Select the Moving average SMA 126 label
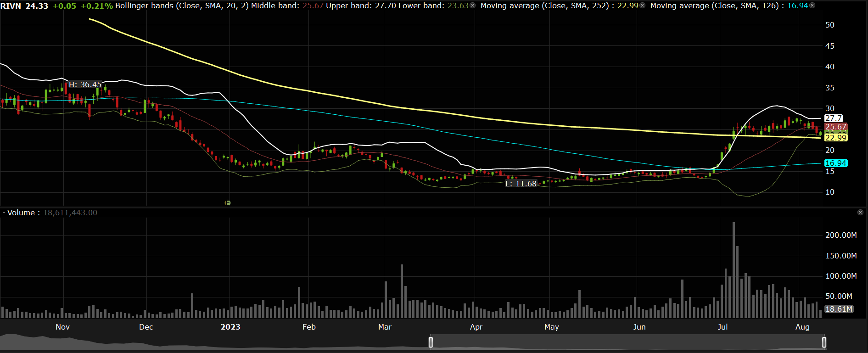Screen dimensions: 868x353 click(x=714, y=6)
